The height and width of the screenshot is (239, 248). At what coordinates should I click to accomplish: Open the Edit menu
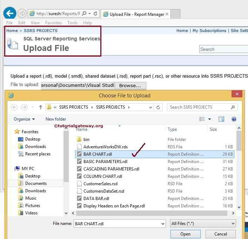click(22, 23)
